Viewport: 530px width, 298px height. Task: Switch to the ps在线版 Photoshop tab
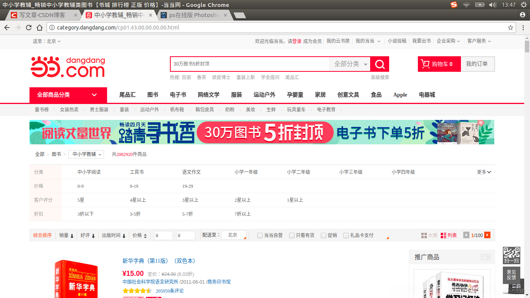(195, 15)
